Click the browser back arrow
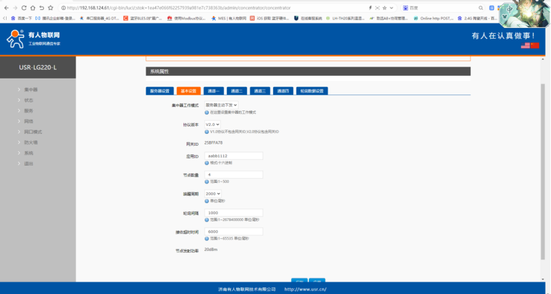551x294 pixels. click(6, 7)
